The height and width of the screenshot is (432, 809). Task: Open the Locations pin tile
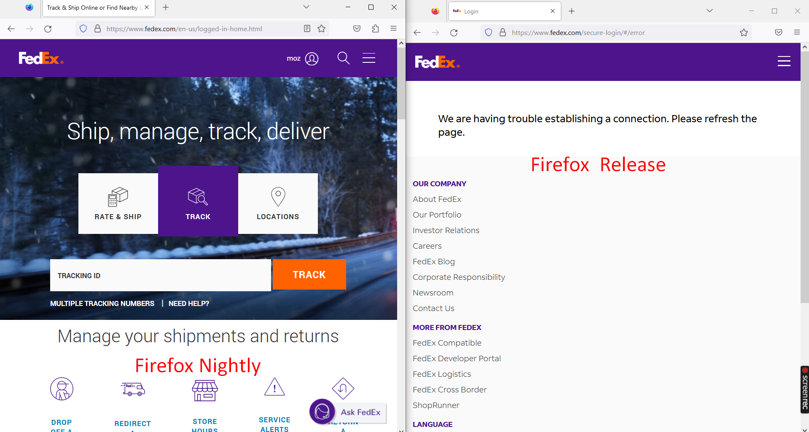278,197
